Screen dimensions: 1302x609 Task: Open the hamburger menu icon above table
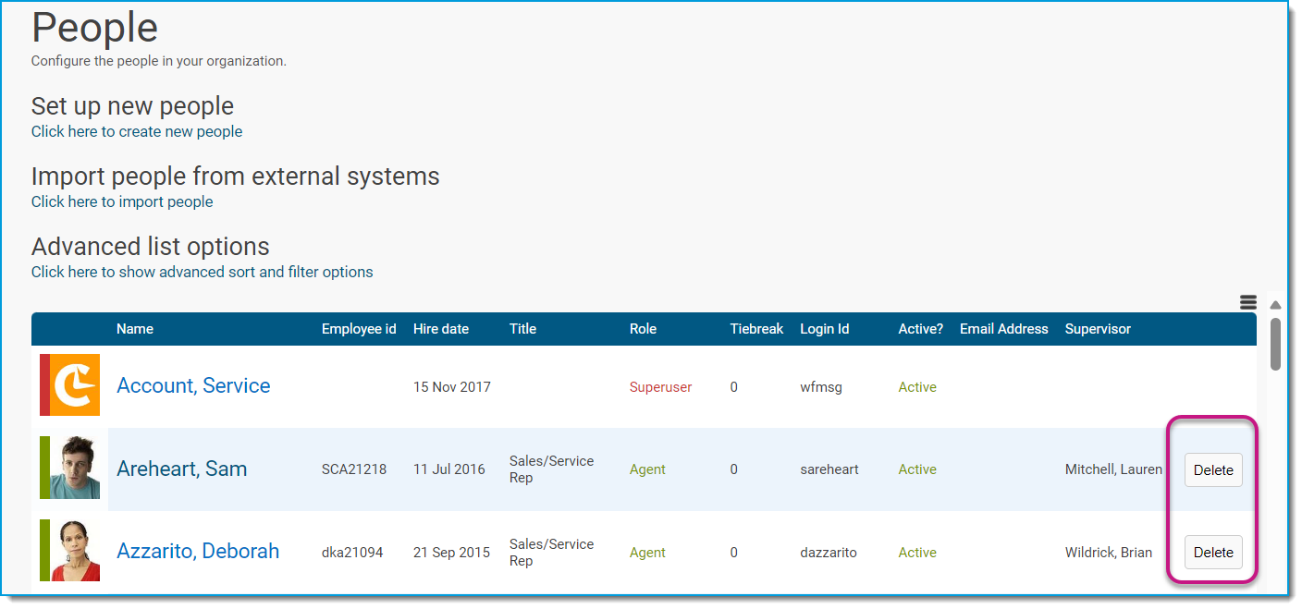point(1248,302)
